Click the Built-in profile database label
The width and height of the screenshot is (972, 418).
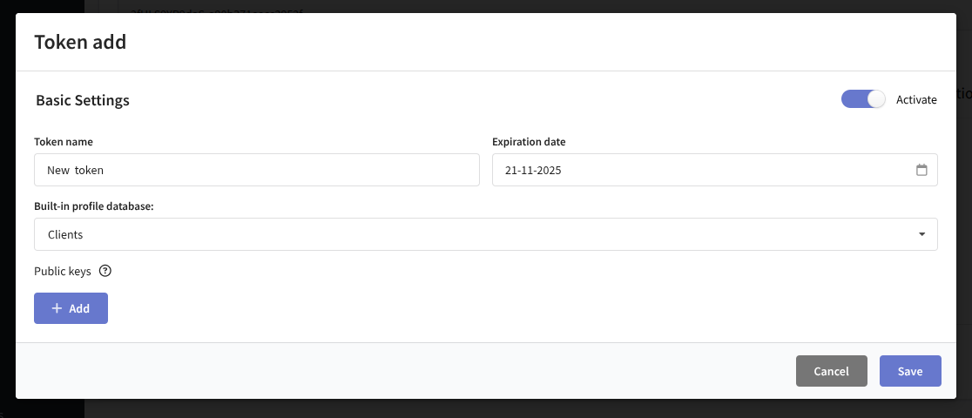(93, 206)
